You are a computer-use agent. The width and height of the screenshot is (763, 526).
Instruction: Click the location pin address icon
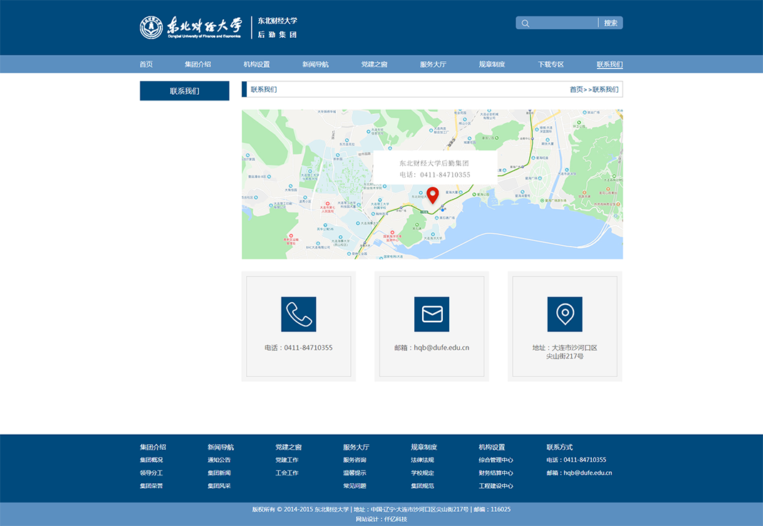click(565, 314)
